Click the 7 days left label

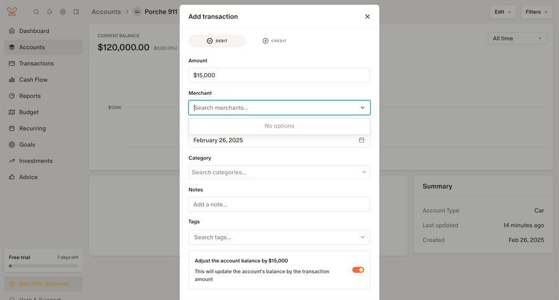coord(68,257)
